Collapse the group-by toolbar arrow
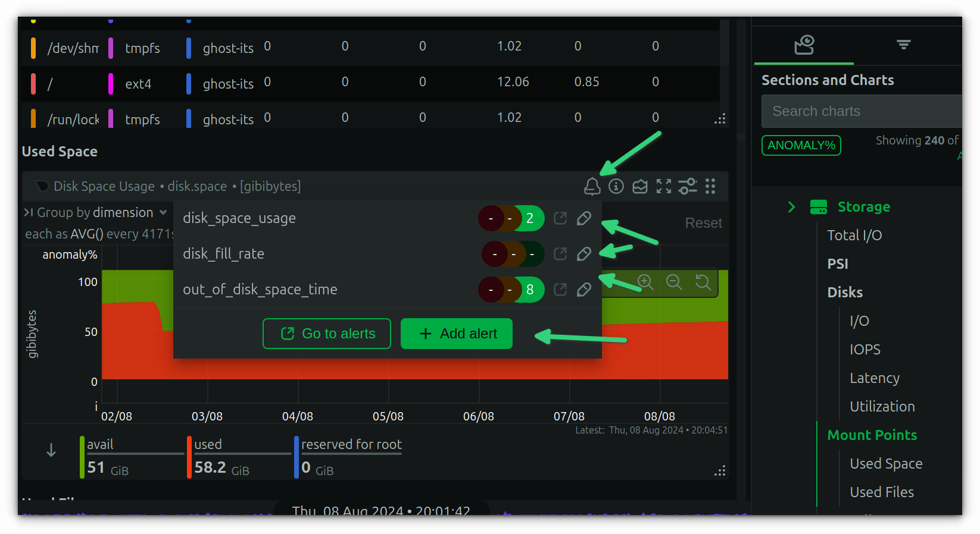Screen dimensions: 980x534 point(28,213)
